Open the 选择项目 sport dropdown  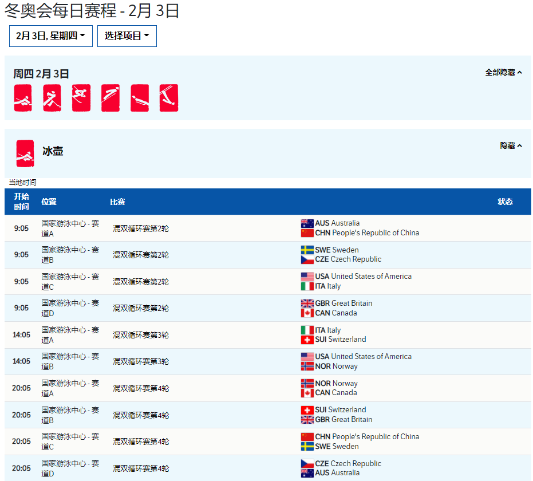(127, 36)
